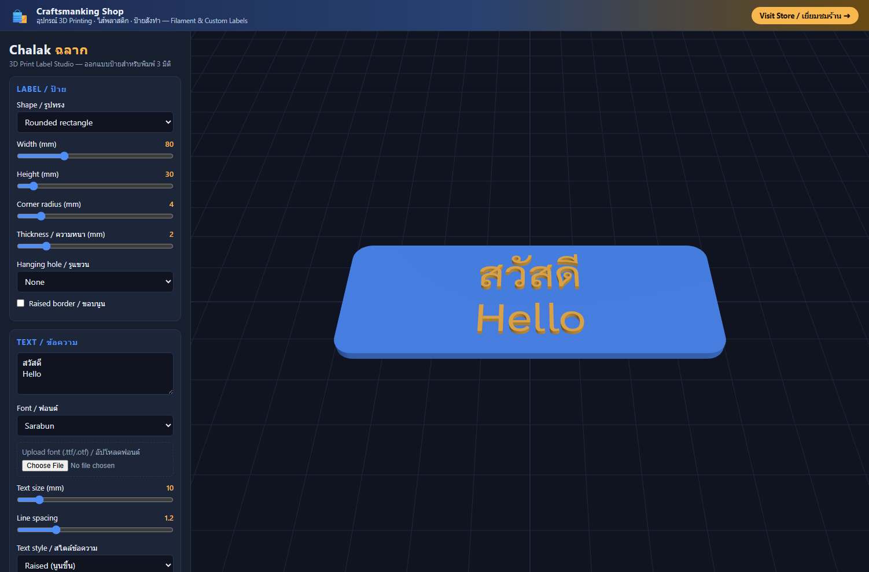The width and height of the screenshot is (869, 572).
Task: Open the Text style dropdown showing Raised
Action: (95, 565)
